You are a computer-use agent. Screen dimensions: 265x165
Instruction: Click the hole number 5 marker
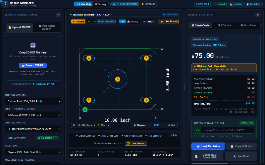118,79
